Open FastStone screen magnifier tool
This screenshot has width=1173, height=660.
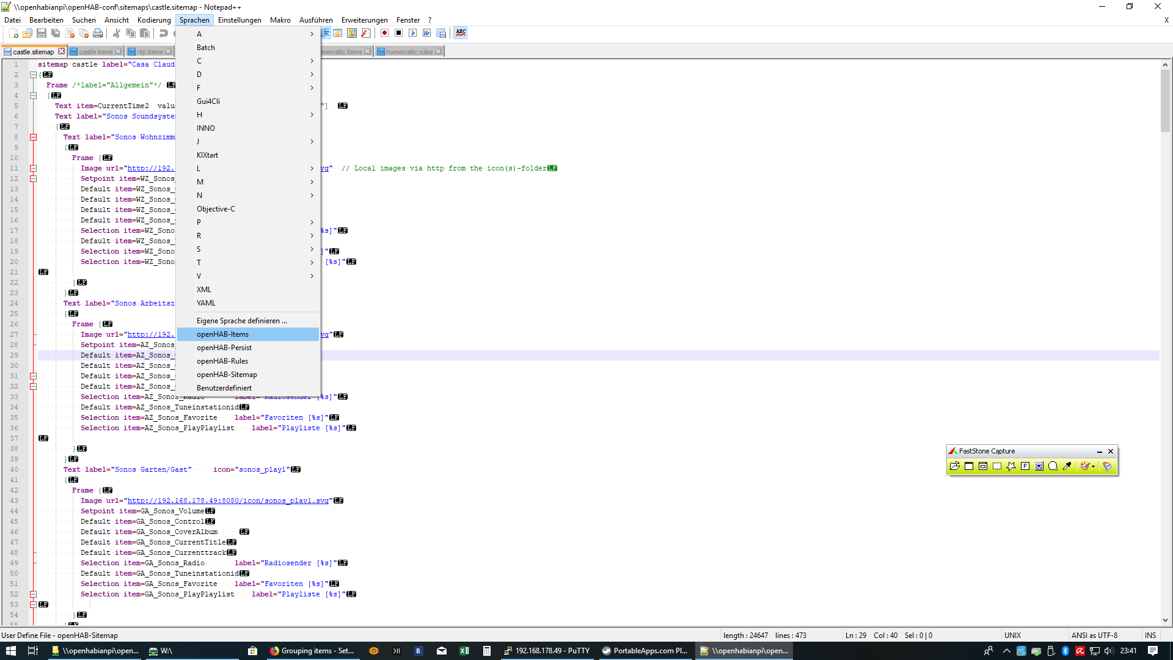[x=1053, y=466]
